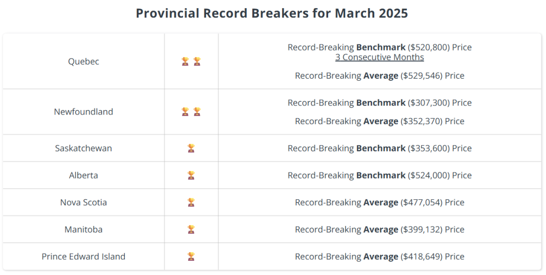Click Alberta's $524,000 benchmark price text

tap(380, 176)
